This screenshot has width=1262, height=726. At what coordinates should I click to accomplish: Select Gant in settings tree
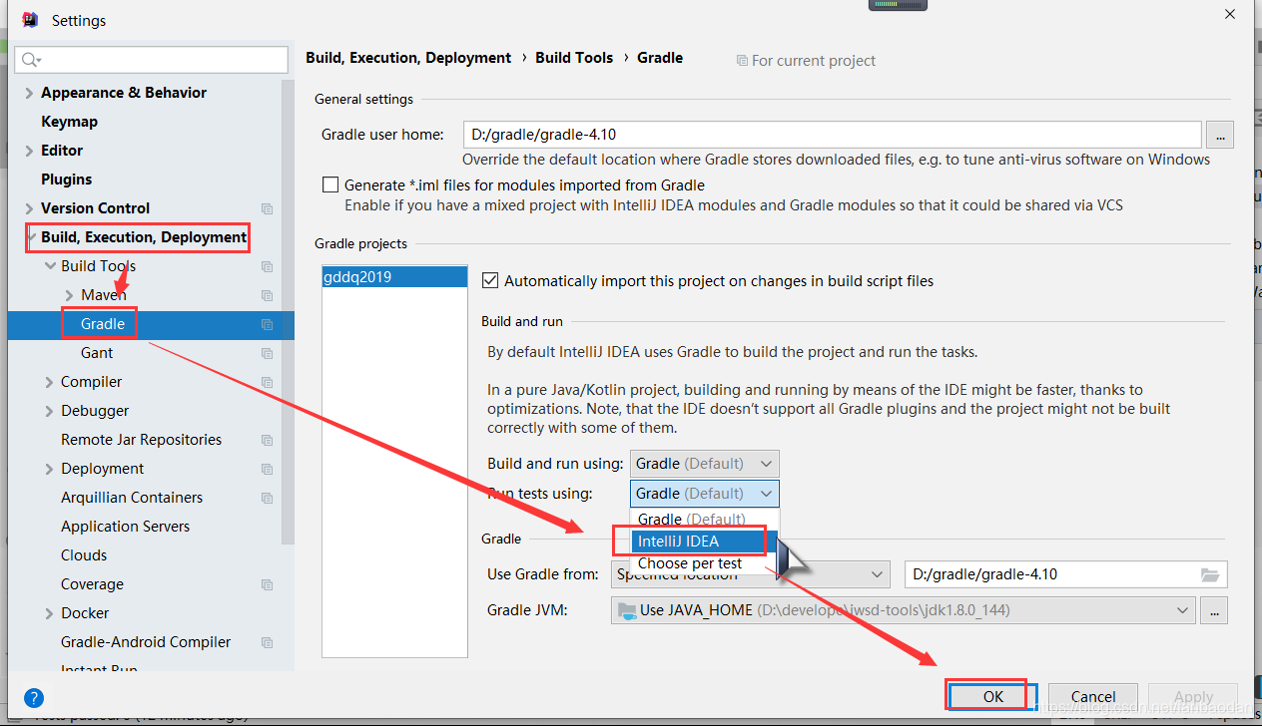[x=97, y=353]
